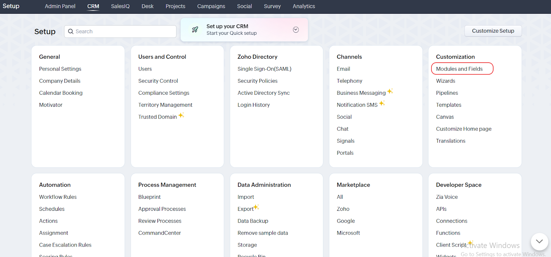Viewport: 551px width, 257px height.
Task: Click Remove sample data
Action: tap(263, 233)
